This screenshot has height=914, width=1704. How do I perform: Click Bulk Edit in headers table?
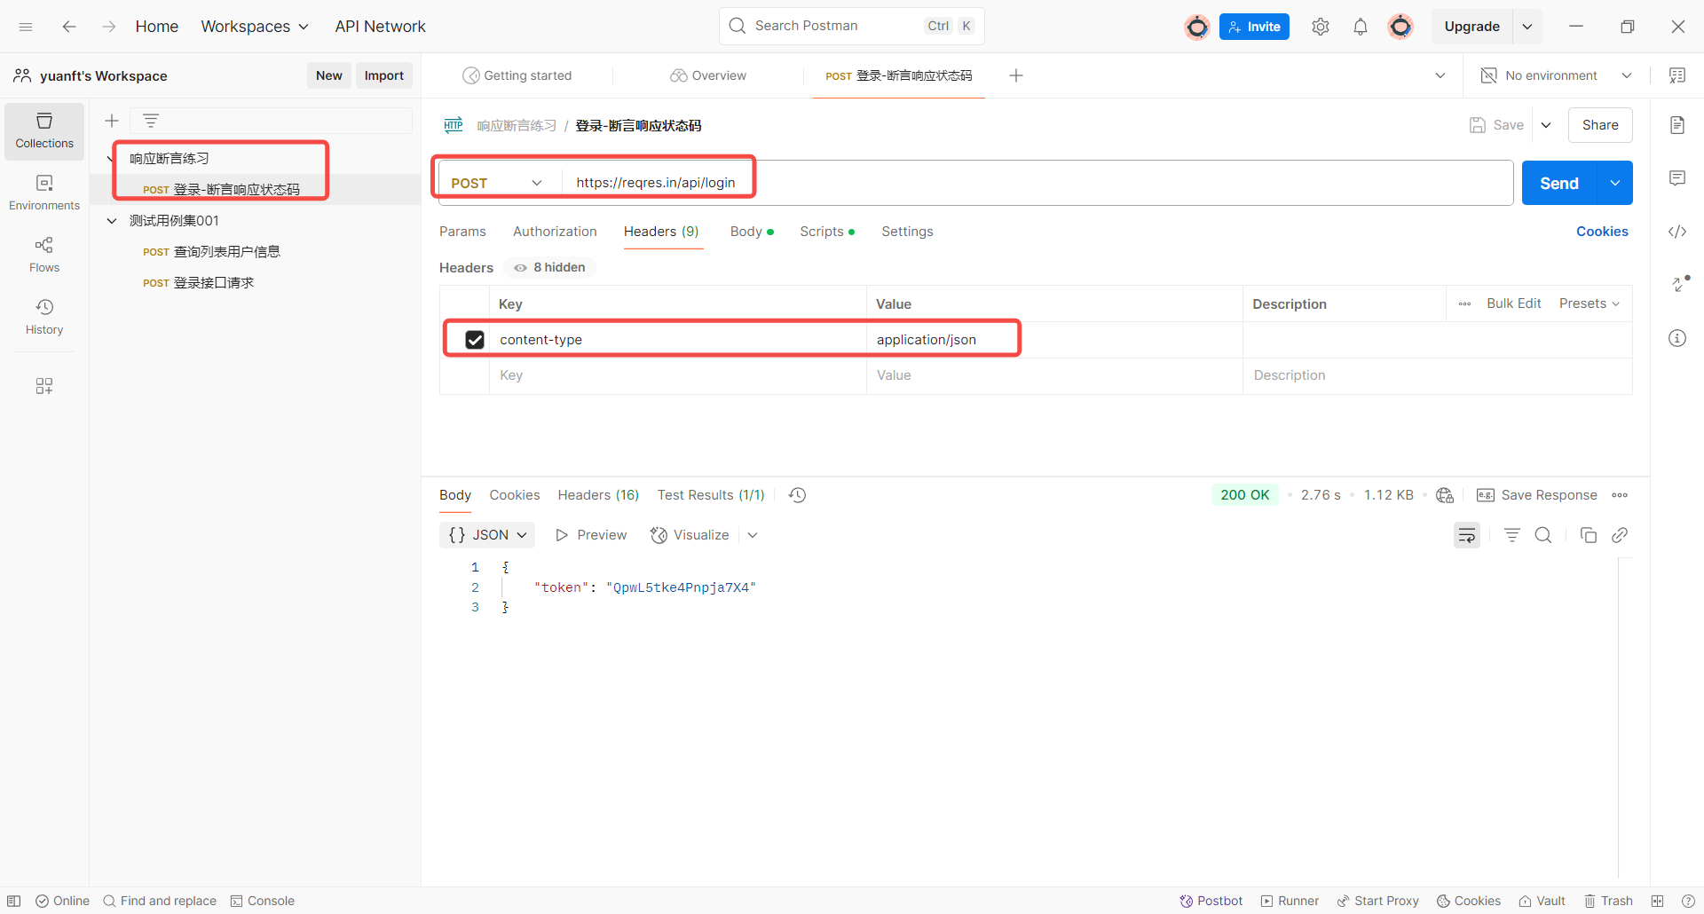click(1514, 303)
